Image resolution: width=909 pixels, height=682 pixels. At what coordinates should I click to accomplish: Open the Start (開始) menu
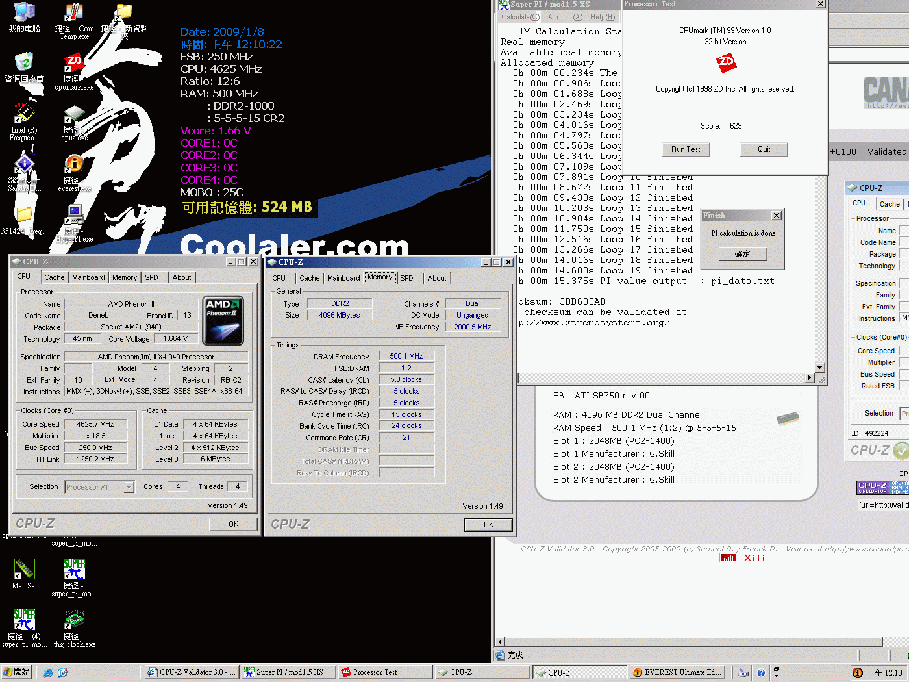[18, 672]
